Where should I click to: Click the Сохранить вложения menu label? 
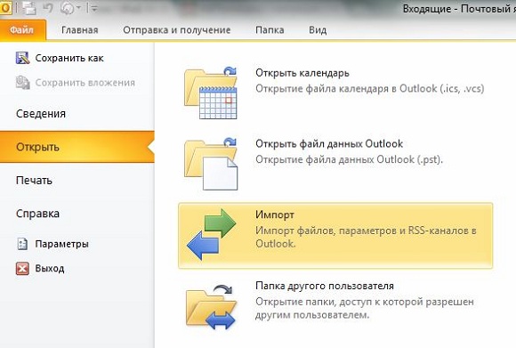pyautogui.click(x=85, y=82)
